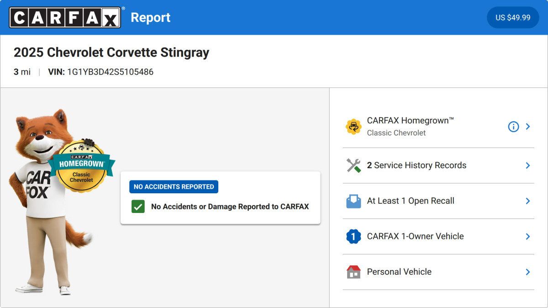
Task: Click the Personal Vehicle house icon
Action: pos(353,272)
